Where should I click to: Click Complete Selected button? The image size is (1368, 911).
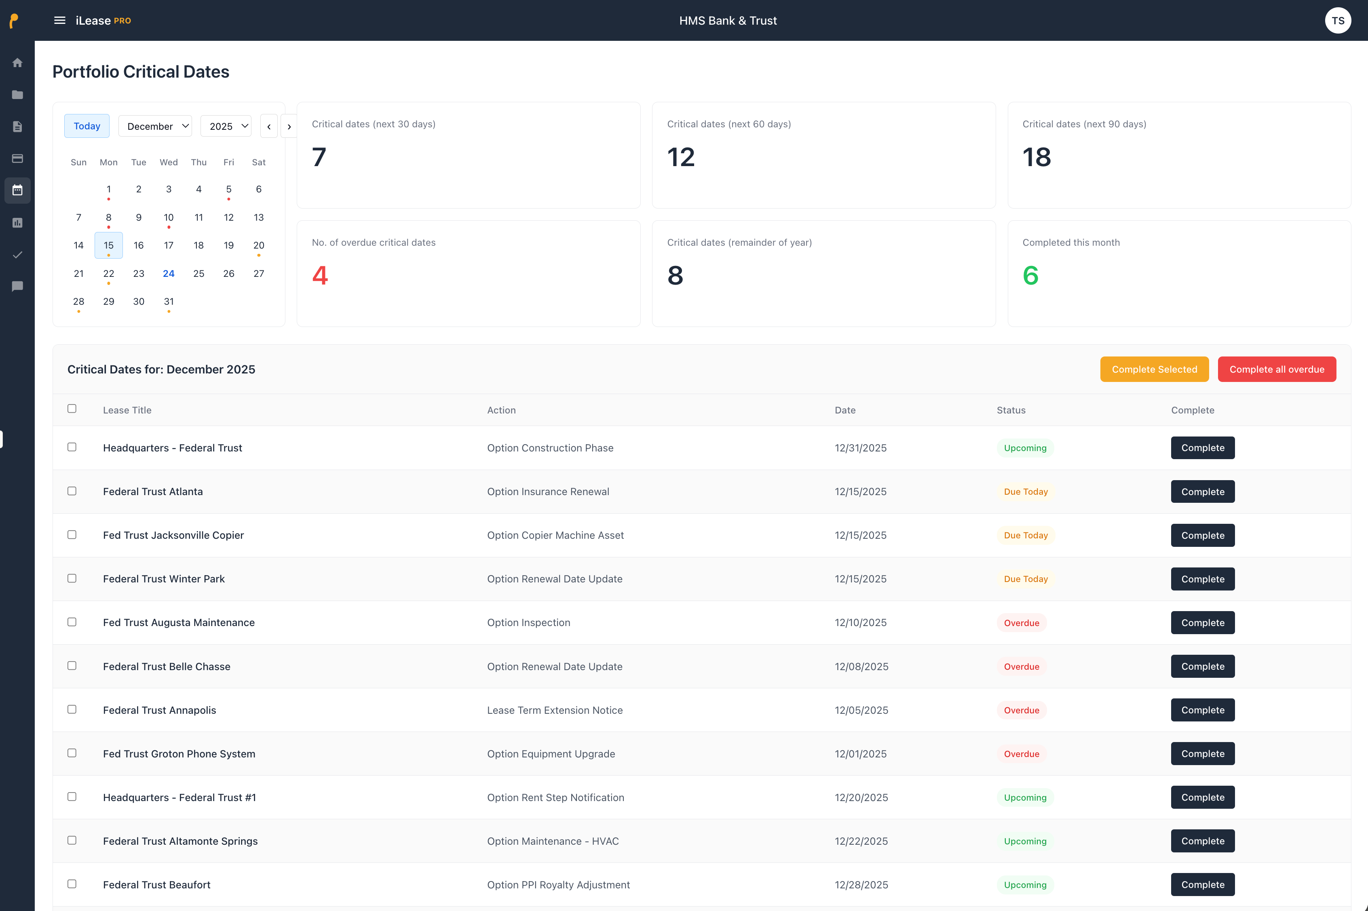1154,369
